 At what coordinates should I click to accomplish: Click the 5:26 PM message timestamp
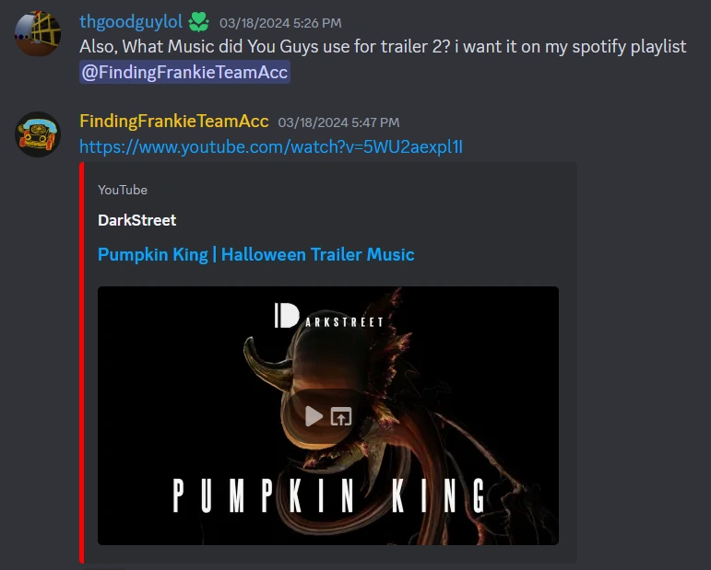point(280,23)
